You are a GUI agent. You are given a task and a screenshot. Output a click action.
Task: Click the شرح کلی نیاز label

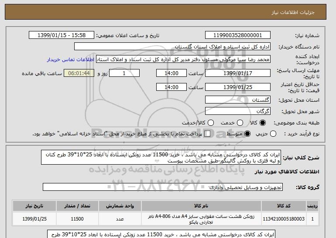[301, 158]
